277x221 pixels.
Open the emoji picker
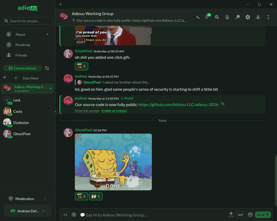coord(250,215)
